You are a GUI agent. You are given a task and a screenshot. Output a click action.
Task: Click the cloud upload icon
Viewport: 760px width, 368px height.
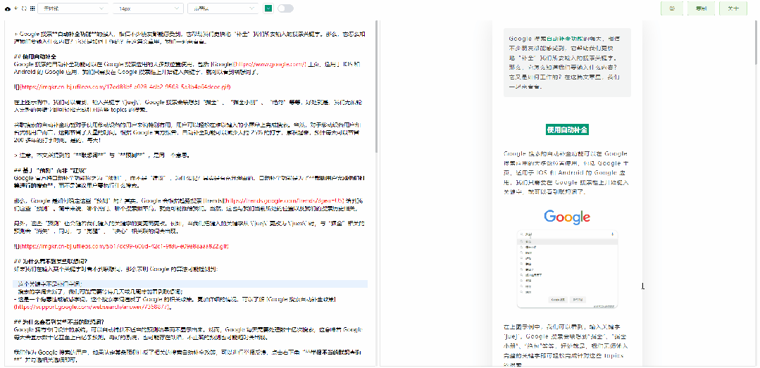[7, 8]
